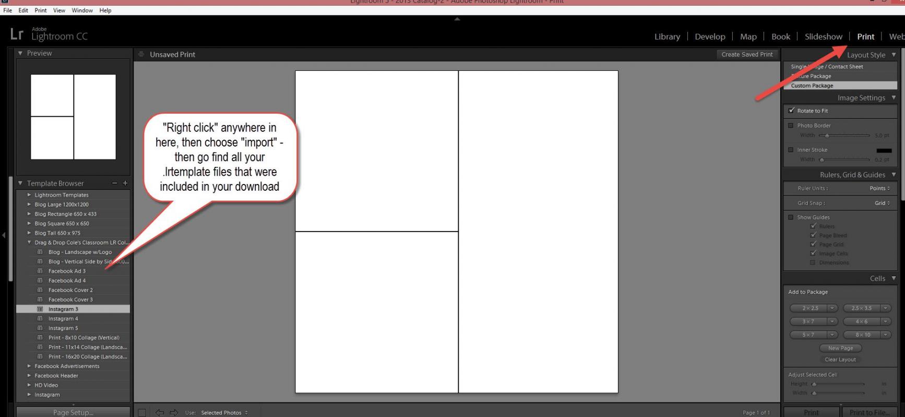
Task: Enable the Inner Stroke checkbox
Action: click(791, 150)
